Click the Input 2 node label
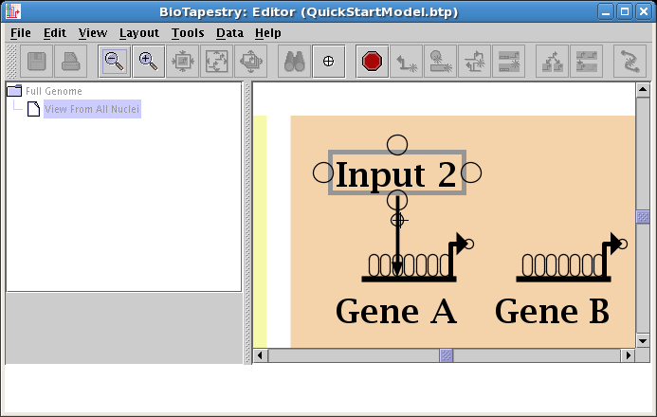Image resolution: width=657 pixels, height=417 pixels. (x=396, y=173)
